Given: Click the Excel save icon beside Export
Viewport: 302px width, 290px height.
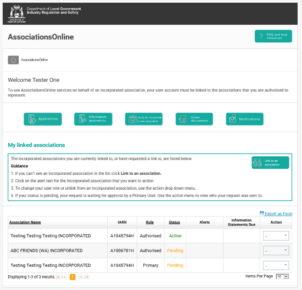Looking at the screenshot, I should click(x=262, y=213).
